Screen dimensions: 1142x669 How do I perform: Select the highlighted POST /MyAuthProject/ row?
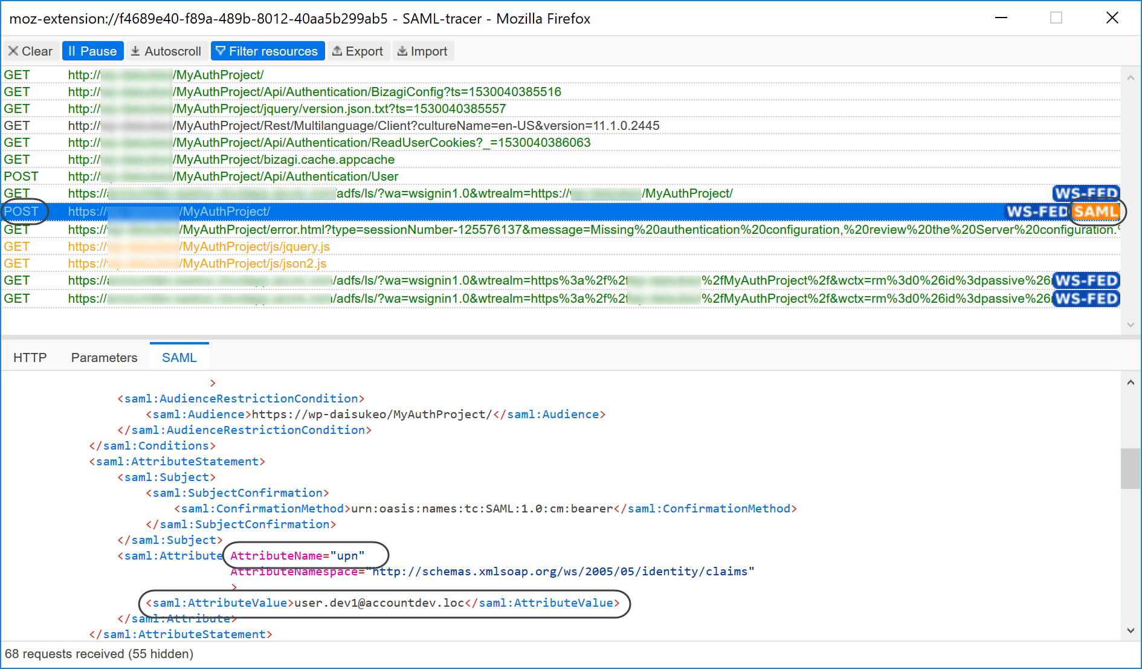(561, 212)
